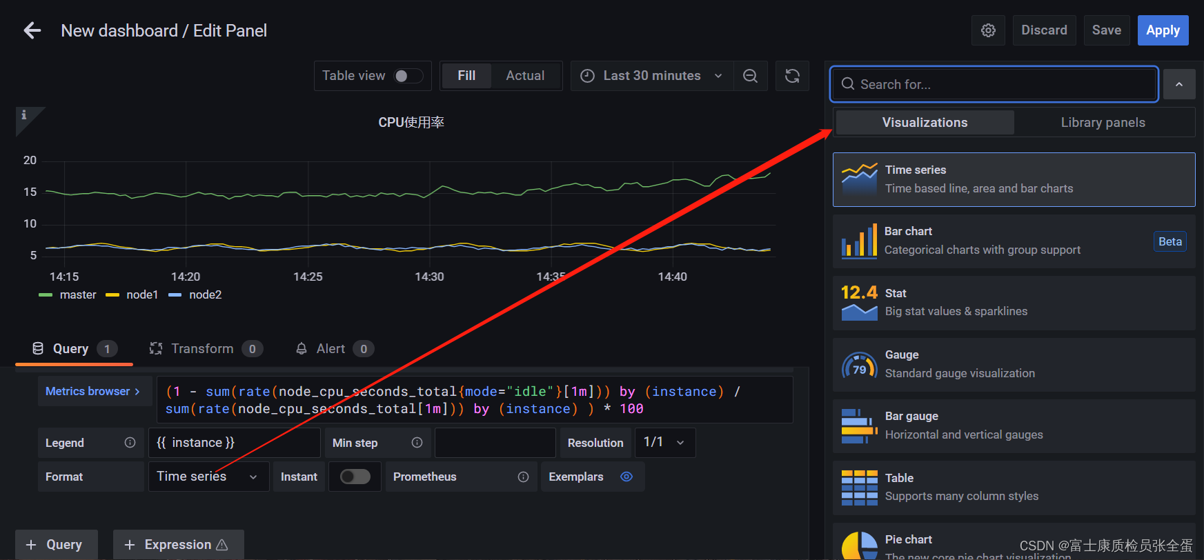Click the Prometheus info icon

pos(523,477)
